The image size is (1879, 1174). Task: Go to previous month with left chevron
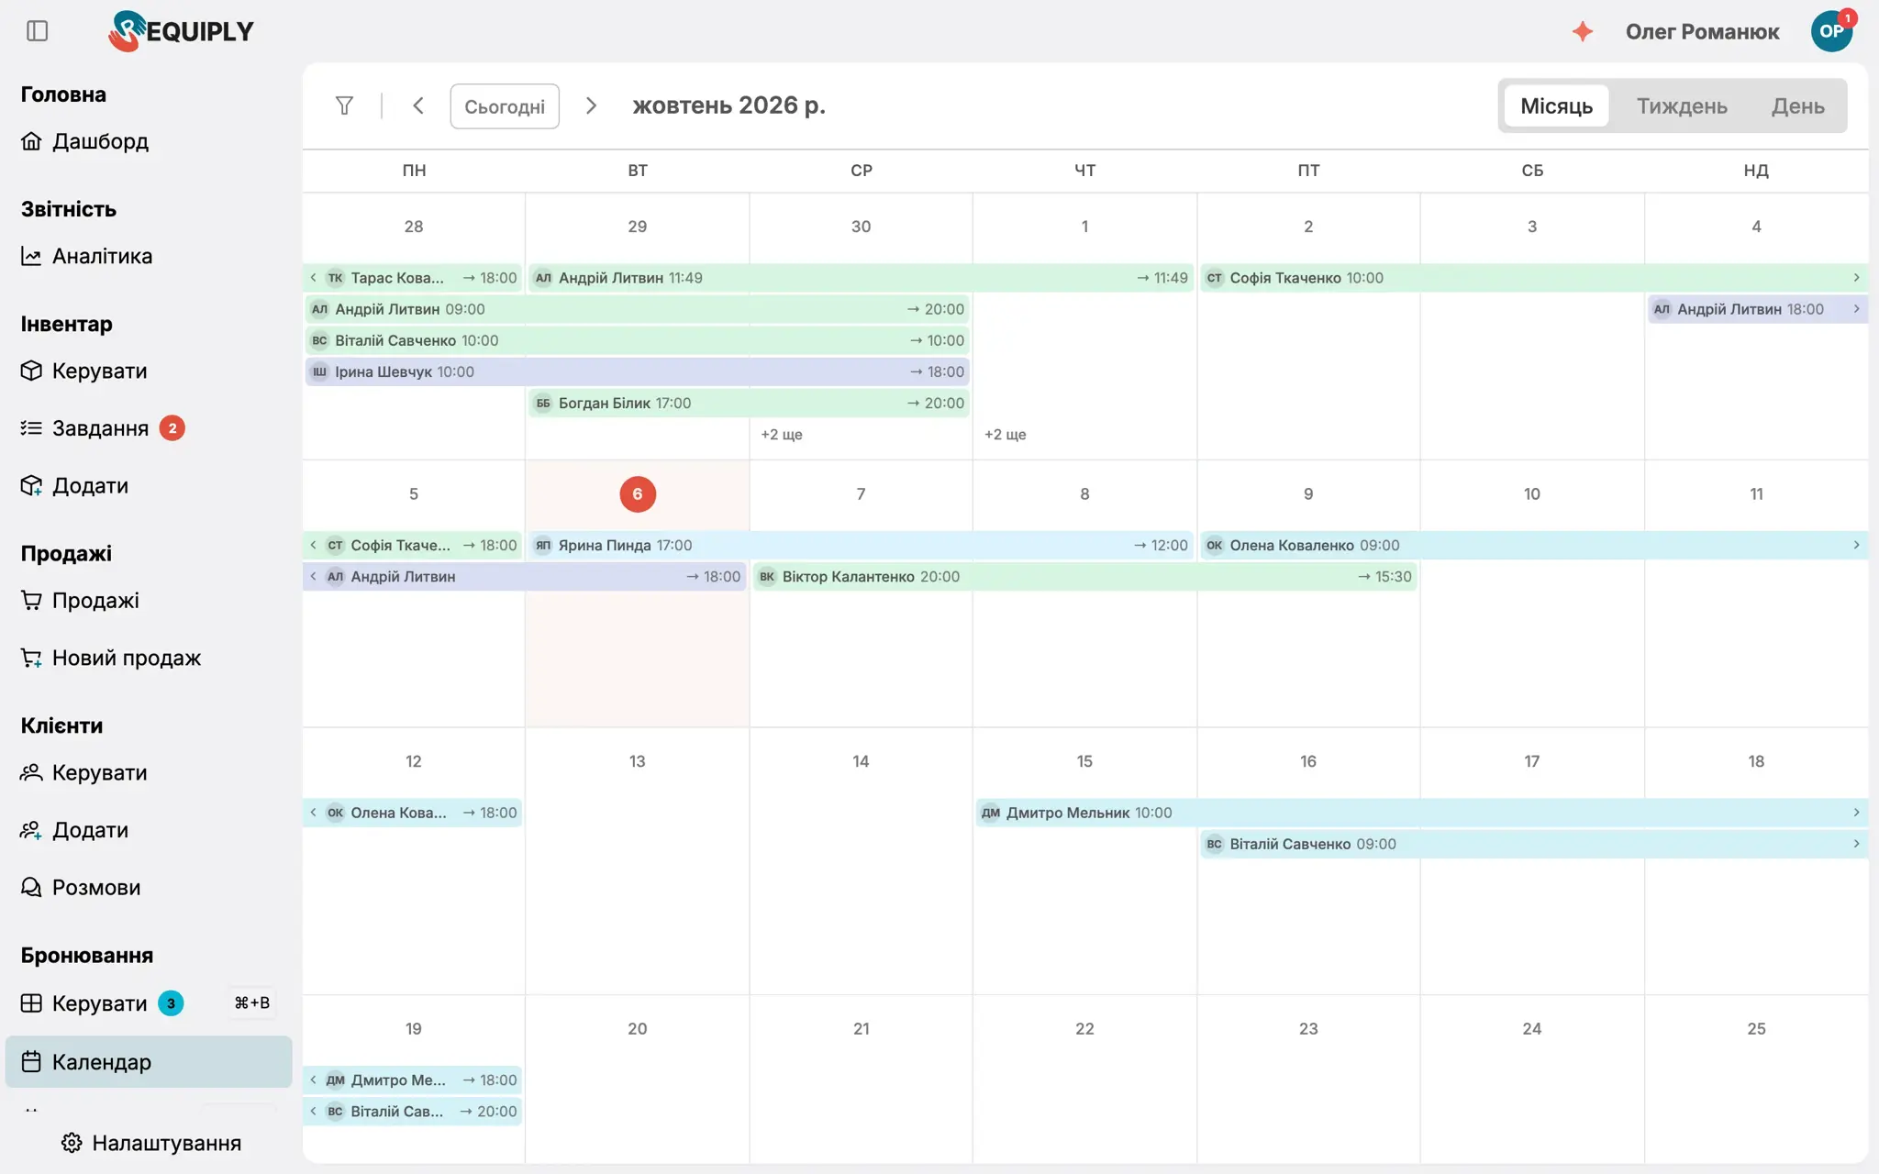coord(418,105)
